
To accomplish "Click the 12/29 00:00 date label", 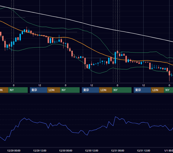I will tap(14, 150).
